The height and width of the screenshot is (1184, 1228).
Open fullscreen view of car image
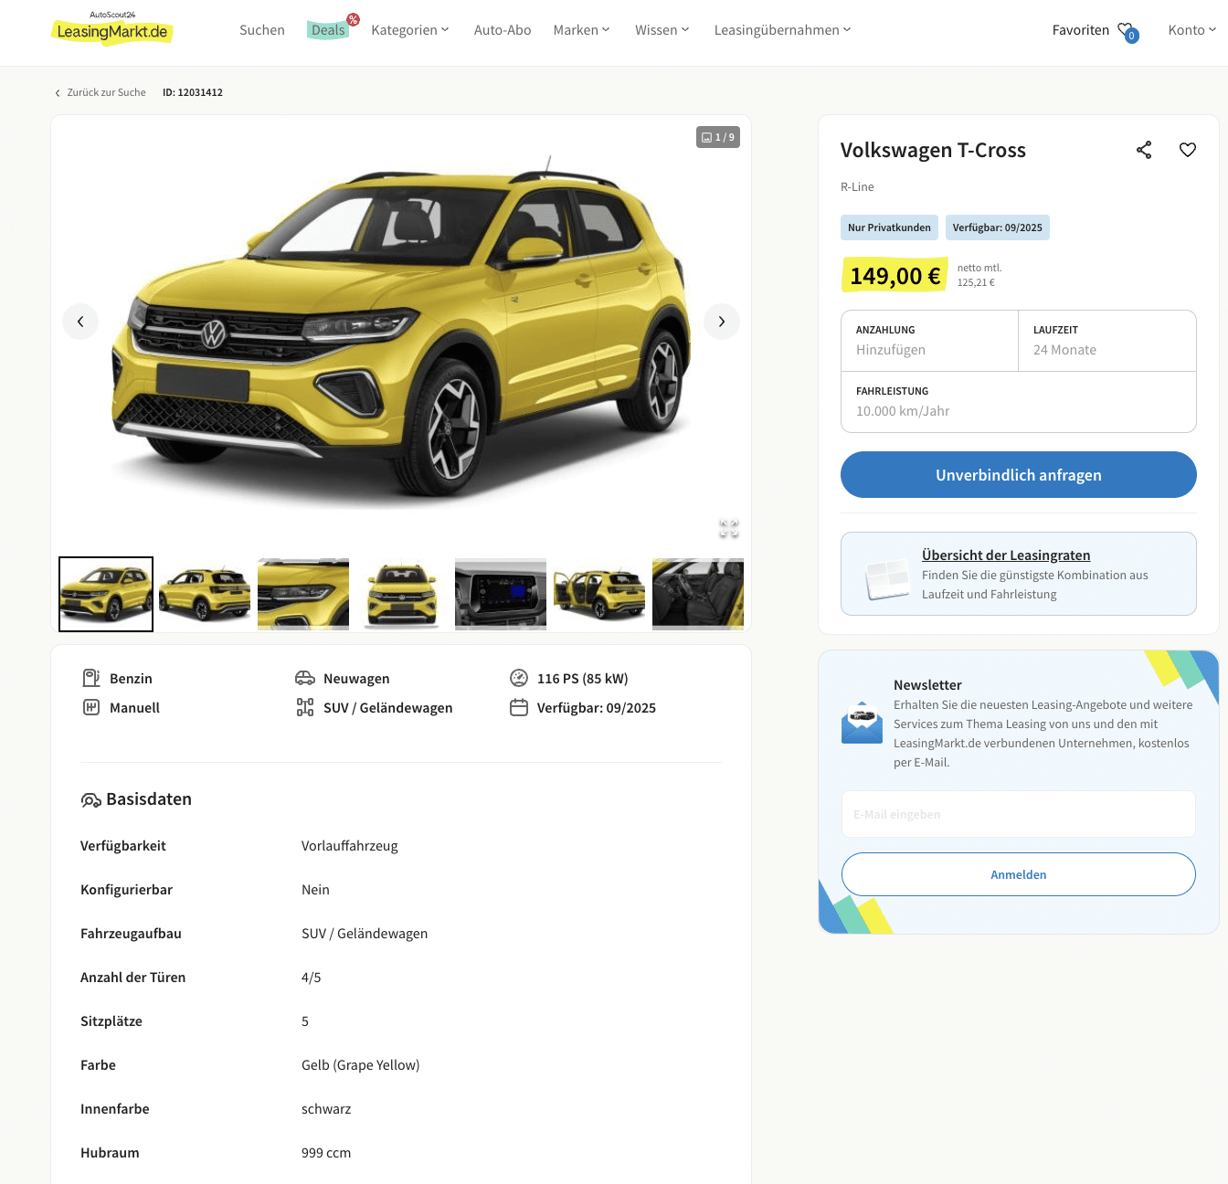pos(728,528)
